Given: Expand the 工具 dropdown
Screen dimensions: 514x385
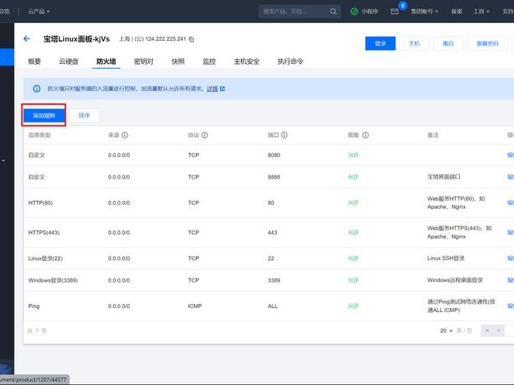Looking at the screenshot, I should (482, 12).
